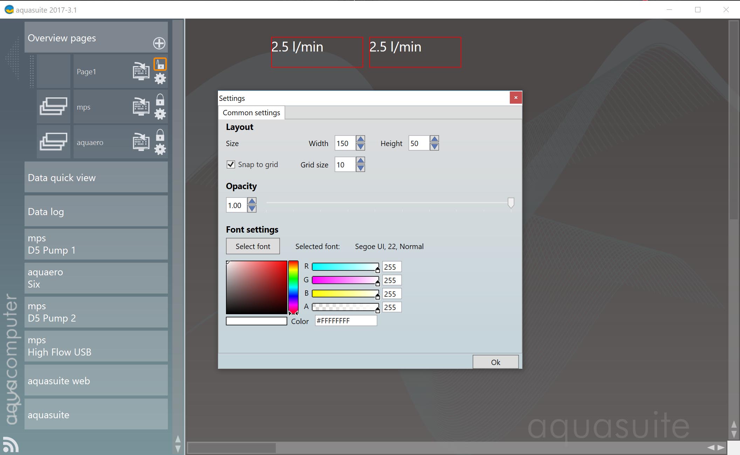Screen dimensions: 740x455
Task: Add a new overview page with plus icon
Action: pyautogui.click(x=159, y=43)
